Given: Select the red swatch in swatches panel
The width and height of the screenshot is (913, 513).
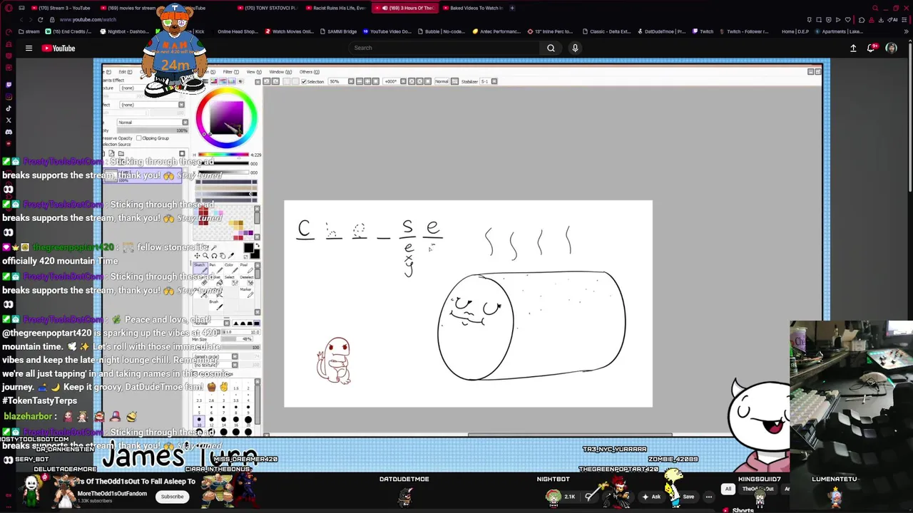Looking at the screenshot, I should (203, 212).
